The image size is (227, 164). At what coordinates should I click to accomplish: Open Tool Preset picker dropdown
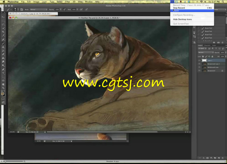11,10
